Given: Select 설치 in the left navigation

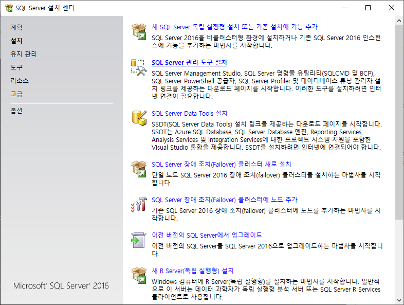Looking at the screenshot, I should coord(16,41).
